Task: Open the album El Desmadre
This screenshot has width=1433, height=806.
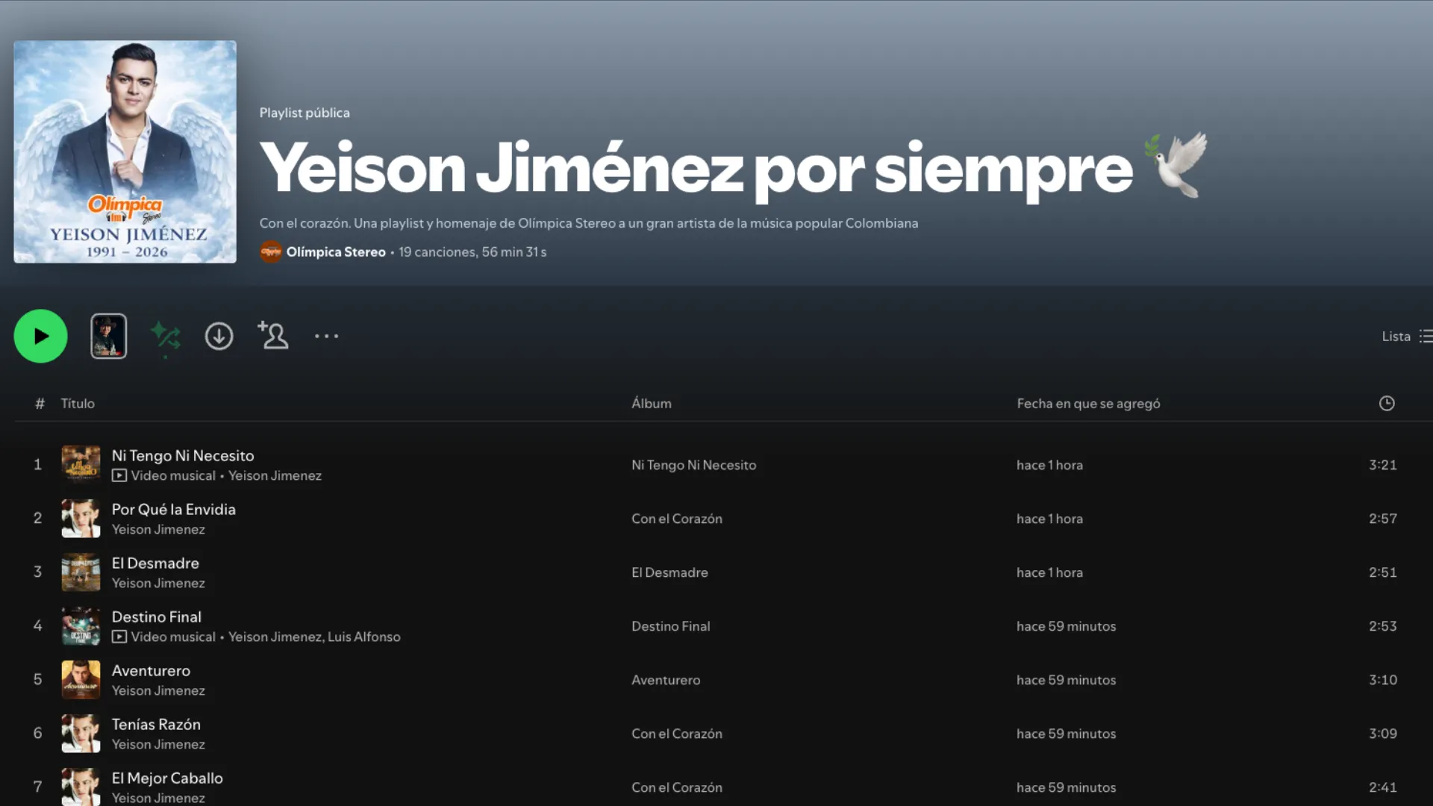Action: click(669, 572)
